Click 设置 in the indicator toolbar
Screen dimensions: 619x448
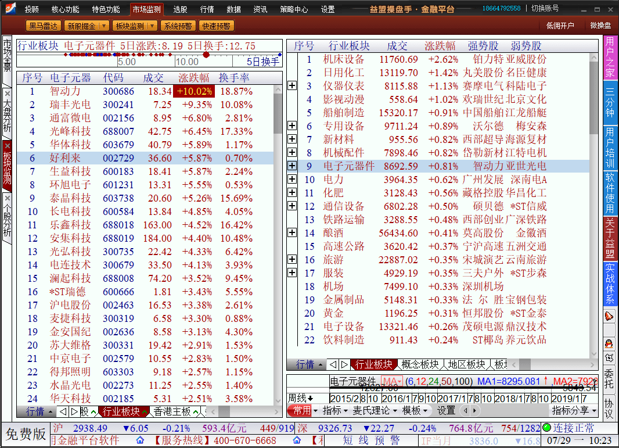(x=446, y=411)
